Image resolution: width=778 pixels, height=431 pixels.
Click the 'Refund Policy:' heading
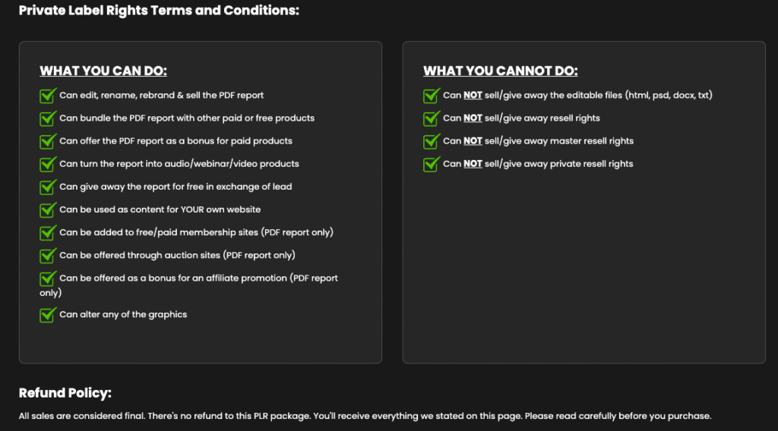65,393
